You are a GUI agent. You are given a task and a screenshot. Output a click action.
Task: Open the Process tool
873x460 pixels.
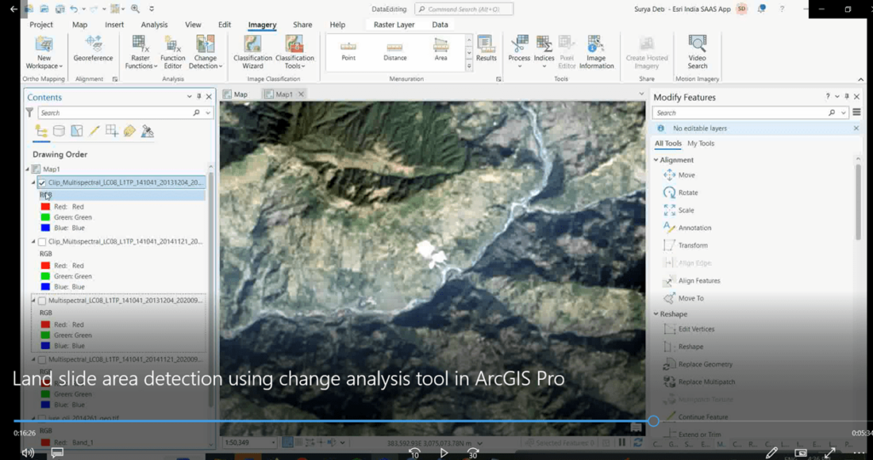[519, 52]
